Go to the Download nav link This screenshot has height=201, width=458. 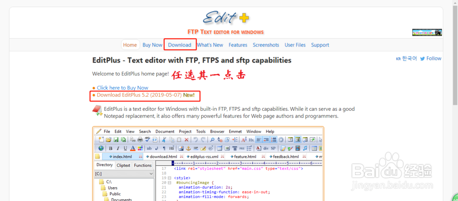click(x=180, y=45)
